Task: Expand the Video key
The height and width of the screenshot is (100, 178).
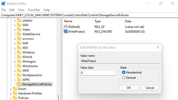Action: click(x=15, y=30)
